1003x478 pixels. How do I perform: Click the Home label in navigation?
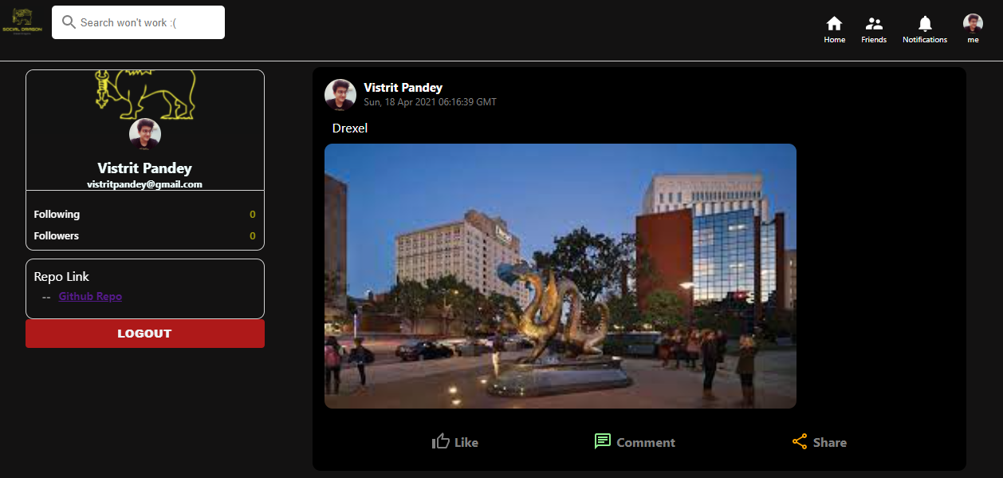[835, 40]
